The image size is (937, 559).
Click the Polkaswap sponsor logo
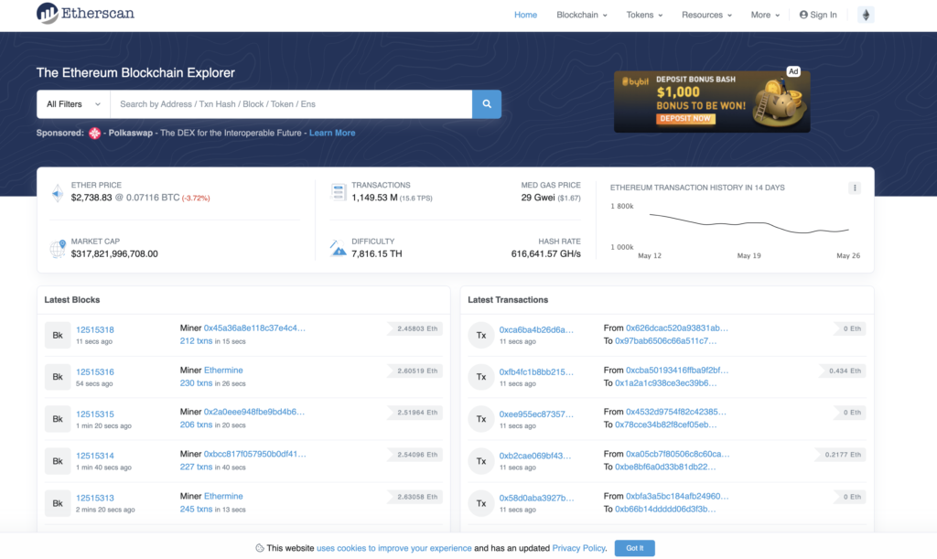[x=94, y=134]
